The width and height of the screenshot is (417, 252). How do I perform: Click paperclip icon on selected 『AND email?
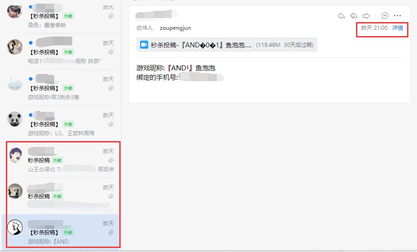(111, 232)
